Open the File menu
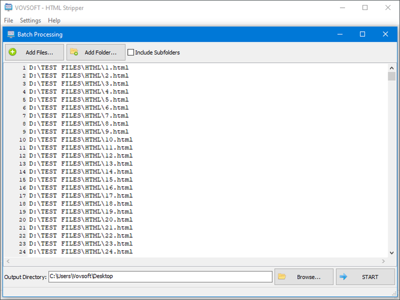 pos(8,21)
